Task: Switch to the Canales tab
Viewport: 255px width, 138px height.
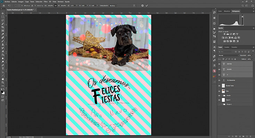Action: [227, 47]
